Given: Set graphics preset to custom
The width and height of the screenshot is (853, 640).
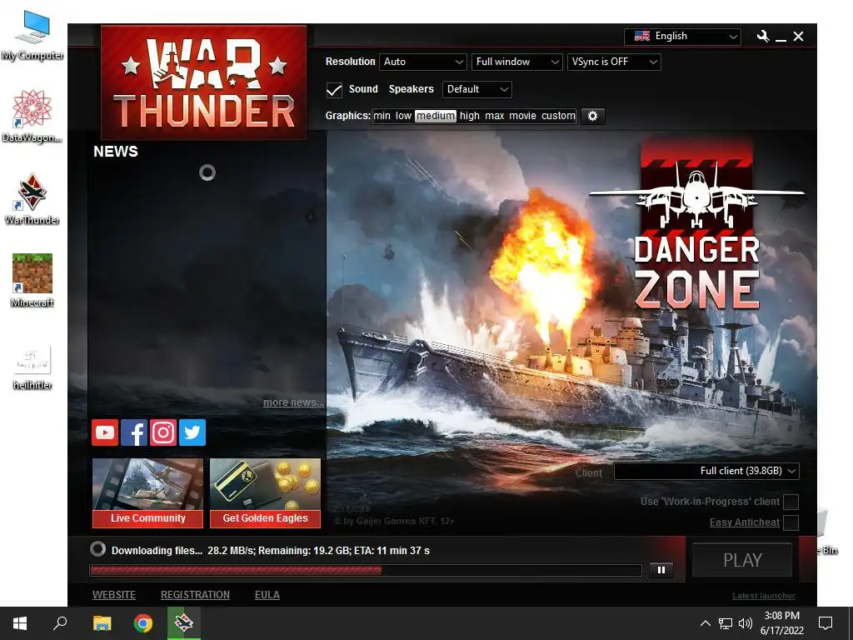Looking at the screenshot, I should pos(558,116).
